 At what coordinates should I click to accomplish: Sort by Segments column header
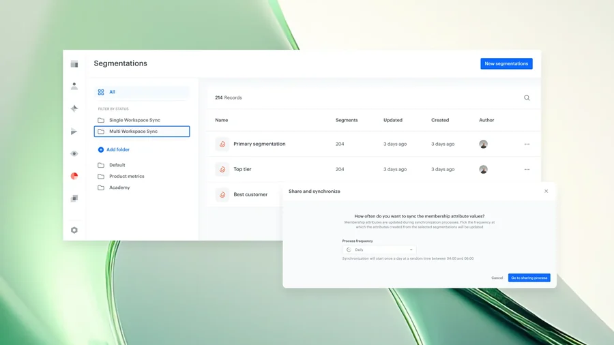pyautogui.click(x=347, y=120)
